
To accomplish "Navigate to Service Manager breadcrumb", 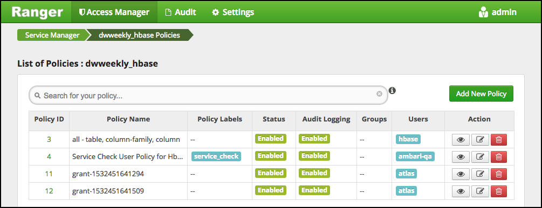I will (52, 35).
